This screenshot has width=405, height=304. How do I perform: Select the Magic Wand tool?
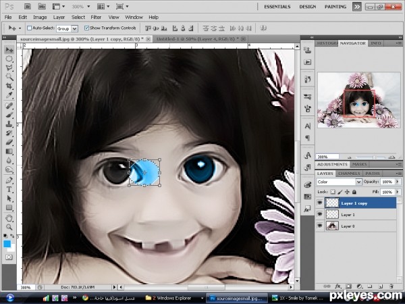pos(9,77)
